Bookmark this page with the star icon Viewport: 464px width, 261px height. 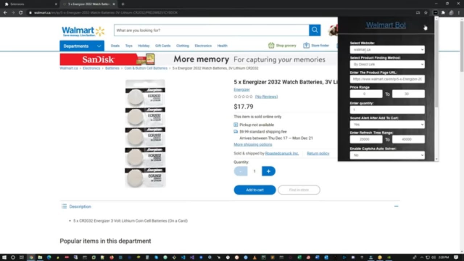point(426,13)
